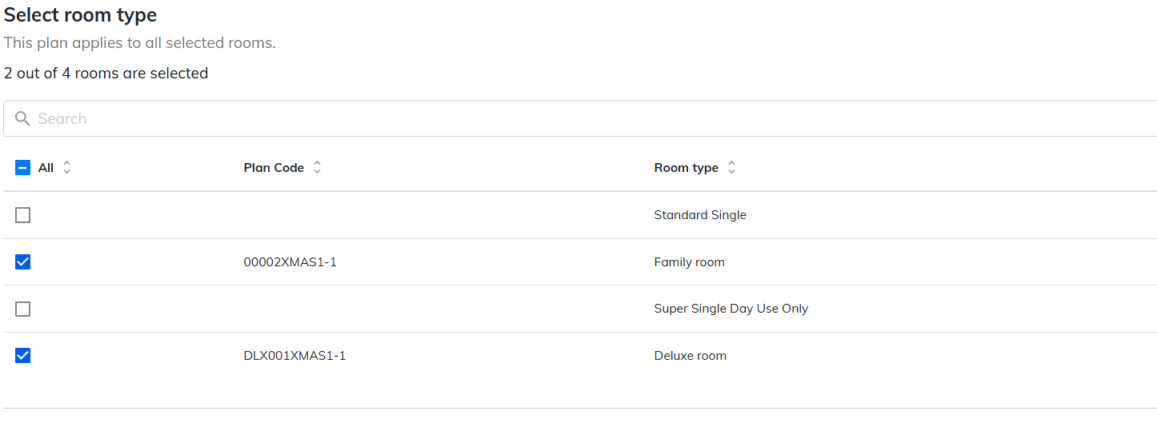Click the Plan Code column header

tap(274, 168)
